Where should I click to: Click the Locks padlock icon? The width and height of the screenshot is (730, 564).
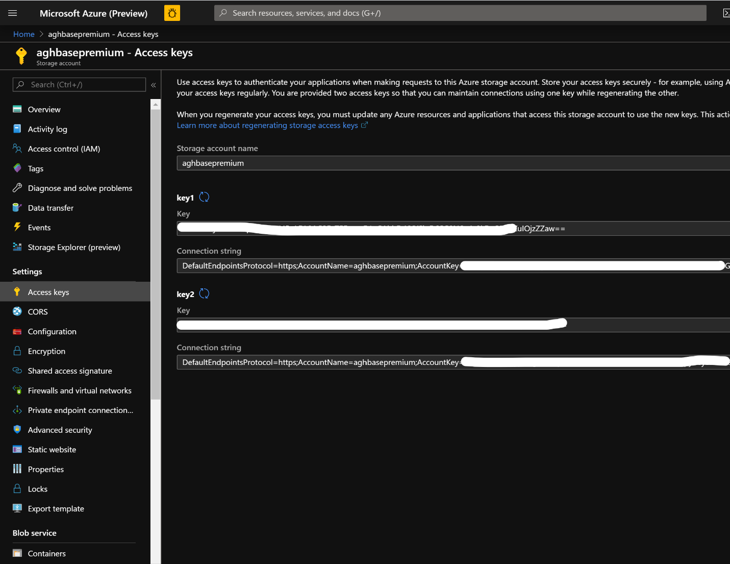point(17,488)
